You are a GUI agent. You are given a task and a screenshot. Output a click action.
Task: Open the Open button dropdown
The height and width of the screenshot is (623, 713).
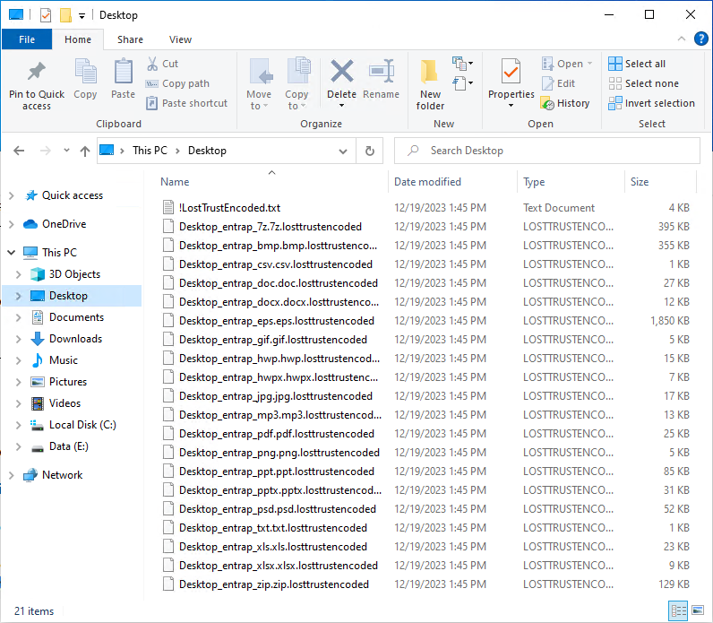coord(590,64)
